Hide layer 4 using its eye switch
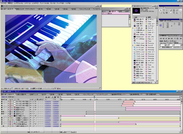The height and width of the screenshot is (134, 183). coord(2,108)
